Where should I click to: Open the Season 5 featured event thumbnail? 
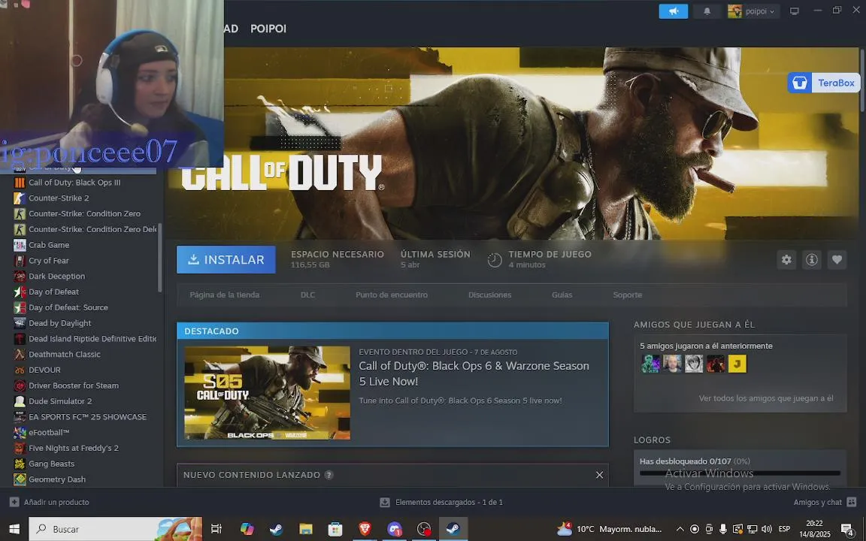click(268, 392)
